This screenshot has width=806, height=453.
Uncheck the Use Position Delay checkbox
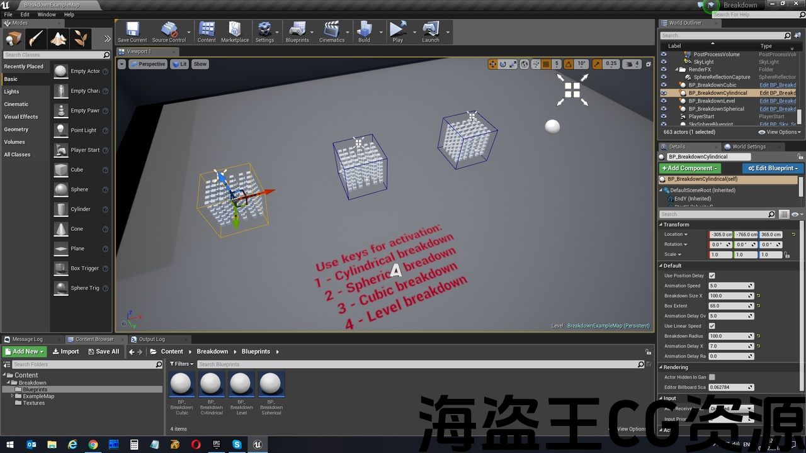pyautogui.click(x=712, y=276)
